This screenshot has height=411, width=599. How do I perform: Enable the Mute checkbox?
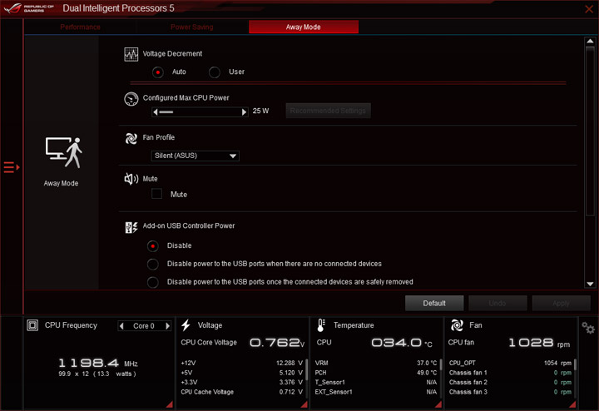pyautogui.click(x=156, y=194)
